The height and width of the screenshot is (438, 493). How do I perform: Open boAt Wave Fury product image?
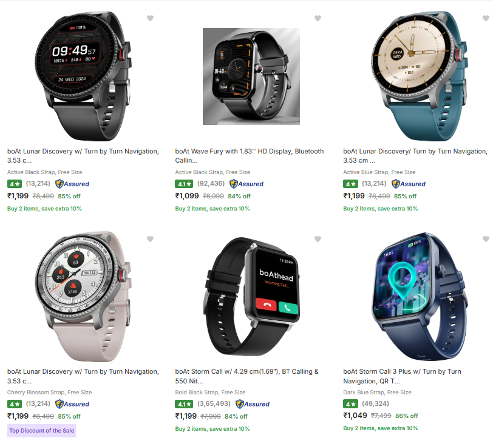click(x=251, y=76)
